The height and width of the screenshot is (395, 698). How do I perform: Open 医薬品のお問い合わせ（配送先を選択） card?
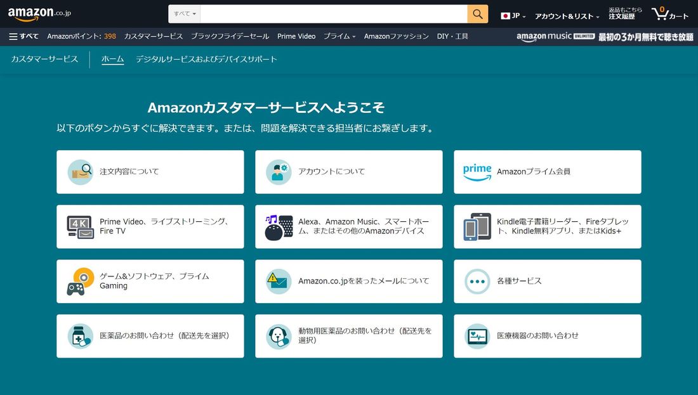click(150, 336)
